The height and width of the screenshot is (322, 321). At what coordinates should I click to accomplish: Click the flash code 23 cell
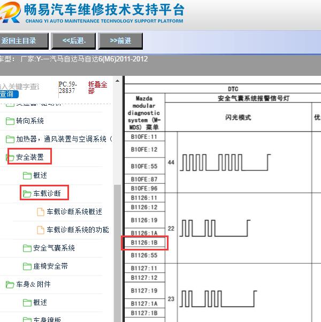click(x=171, y=299)
